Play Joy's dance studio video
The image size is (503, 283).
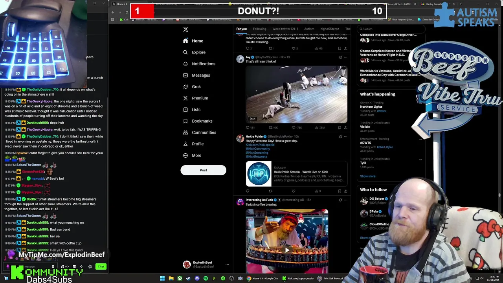pyautogui.click(x=296, y=94)
